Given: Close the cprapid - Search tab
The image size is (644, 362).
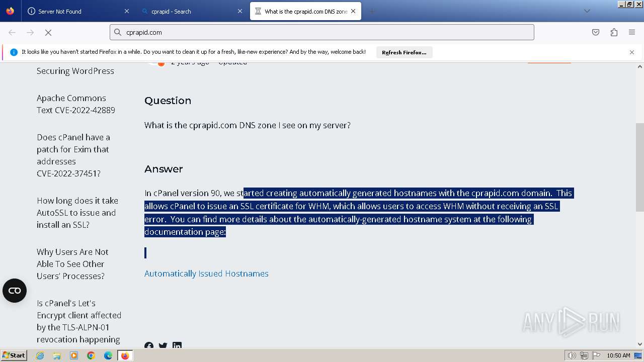Looking at the screenshot, I should pos(240,11).
